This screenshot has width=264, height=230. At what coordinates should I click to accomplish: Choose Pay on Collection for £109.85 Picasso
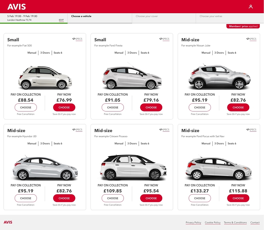point(113,198)
